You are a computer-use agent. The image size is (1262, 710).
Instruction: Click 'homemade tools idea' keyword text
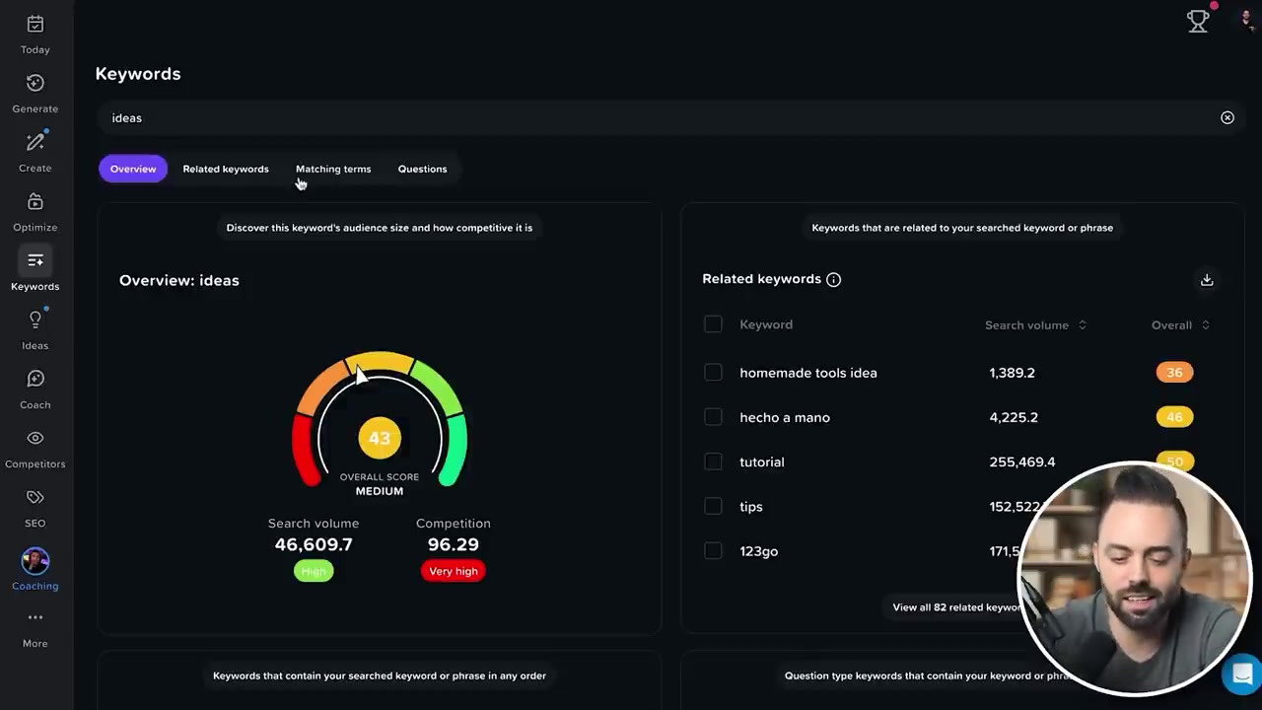(808, 373)
